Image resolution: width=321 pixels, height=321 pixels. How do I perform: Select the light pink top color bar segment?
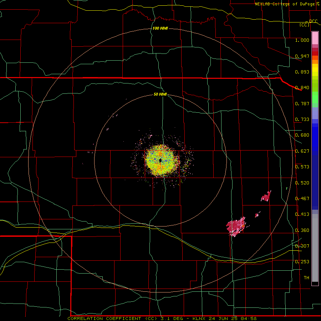pos(315,38)
